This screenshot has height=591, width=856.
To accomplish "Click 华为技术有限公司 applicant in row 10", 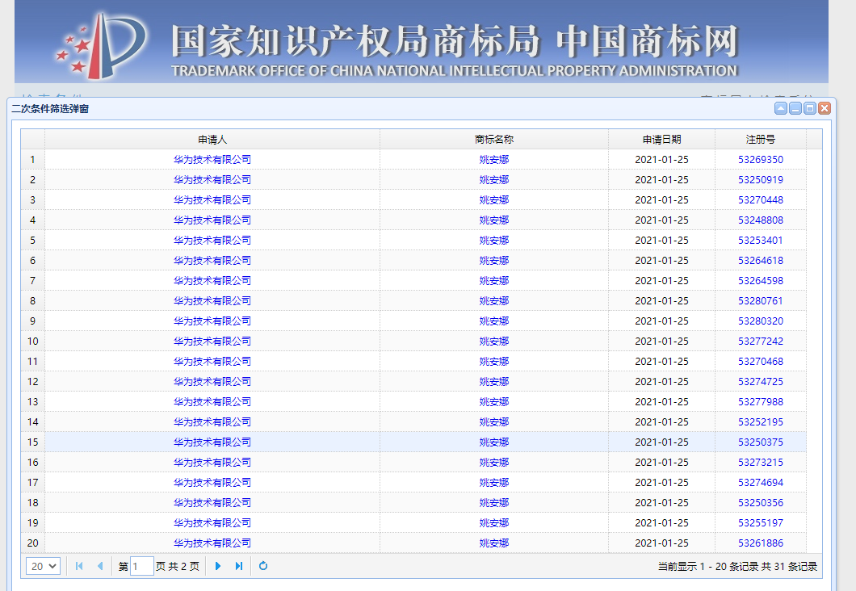I will (212, 341).
